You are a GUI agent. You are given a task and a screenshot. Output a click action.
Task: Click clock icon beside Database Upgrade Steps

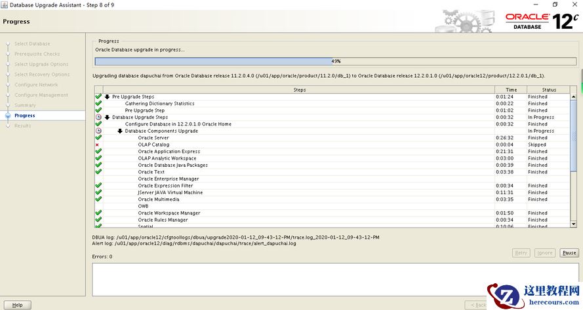pos(98,117)
